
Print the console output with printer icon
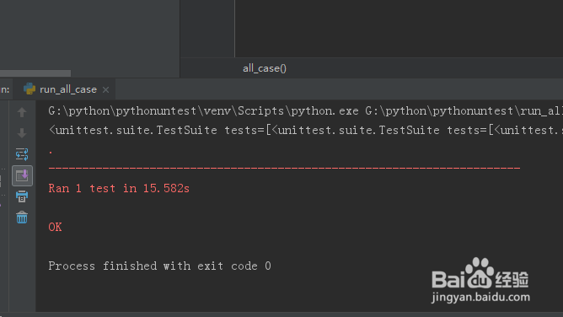pos(22,196)
